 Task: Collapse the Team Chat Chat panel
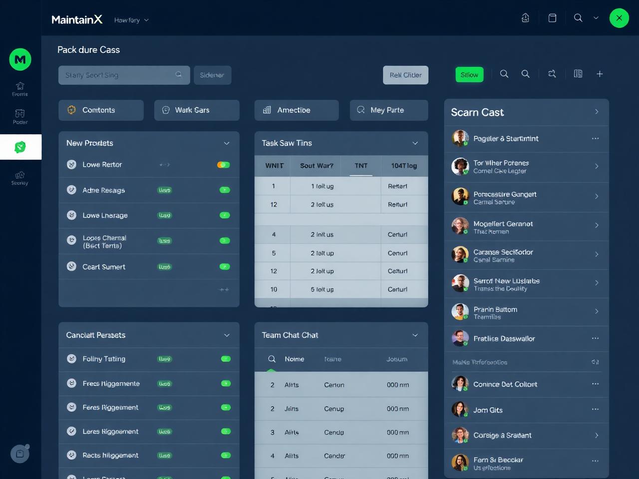(x=415, y=335)
